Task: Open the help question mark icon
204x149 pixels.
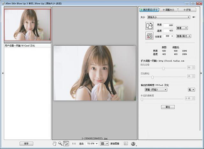Action: (x=133, y=144)
